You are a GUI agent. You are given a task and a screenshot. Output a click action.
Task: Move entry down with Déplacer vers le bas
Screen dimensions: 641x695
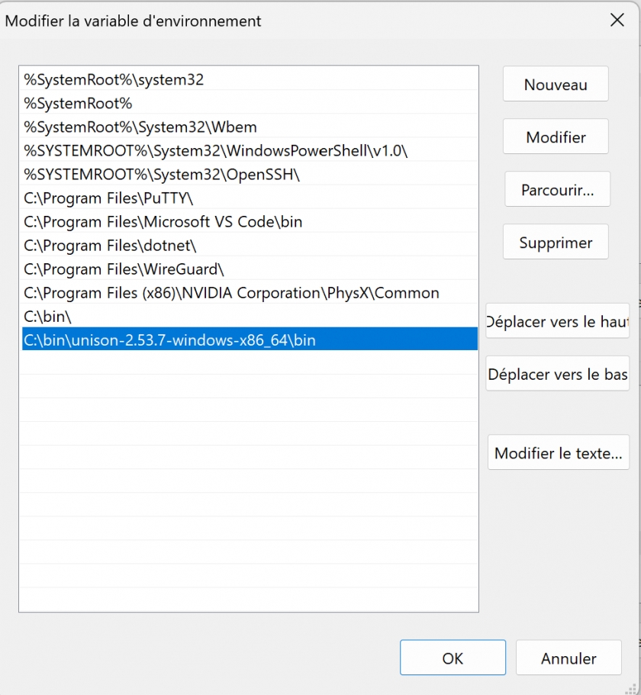coord(557,374)
